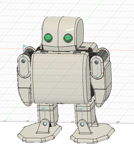Select the robot's right green eye
The height and width of the screenshot is (157, 134).
pyautogui.click(x=68, y=38)
